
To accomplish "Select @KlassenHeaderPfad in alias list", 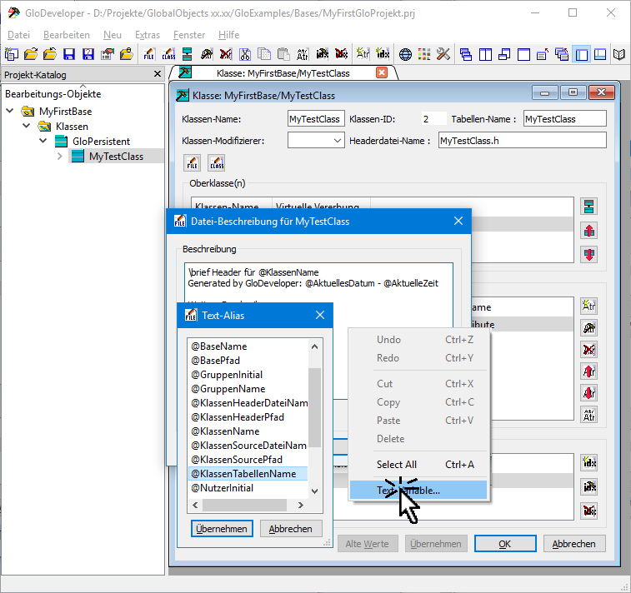I will coord(248,417).
